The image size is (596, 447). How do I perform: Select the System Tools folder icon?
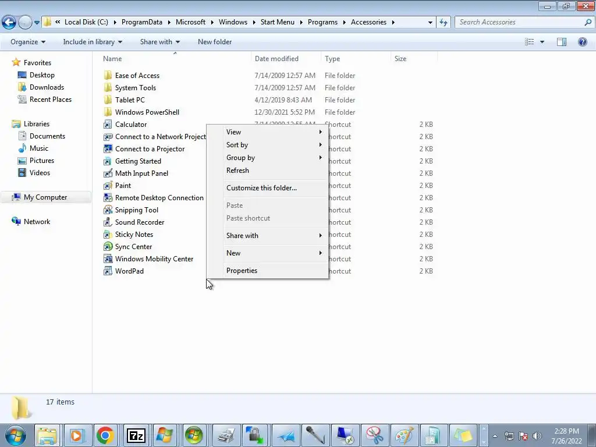tap(108, 87)
